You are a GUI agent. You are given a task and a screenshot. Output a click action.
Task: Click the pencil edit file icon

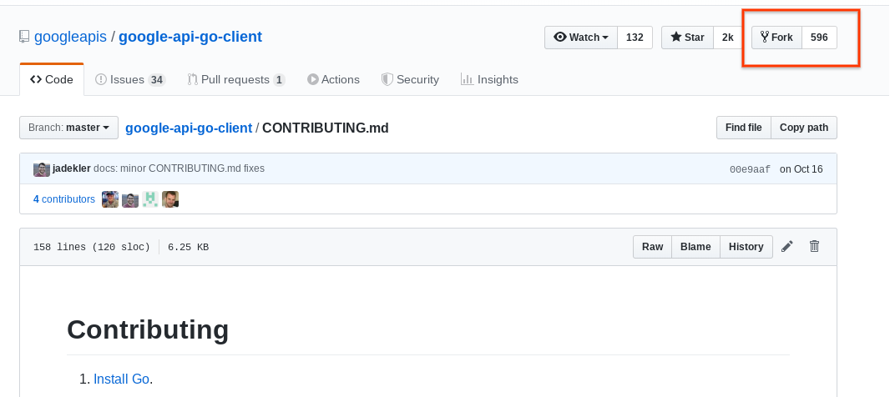(787, 247)
